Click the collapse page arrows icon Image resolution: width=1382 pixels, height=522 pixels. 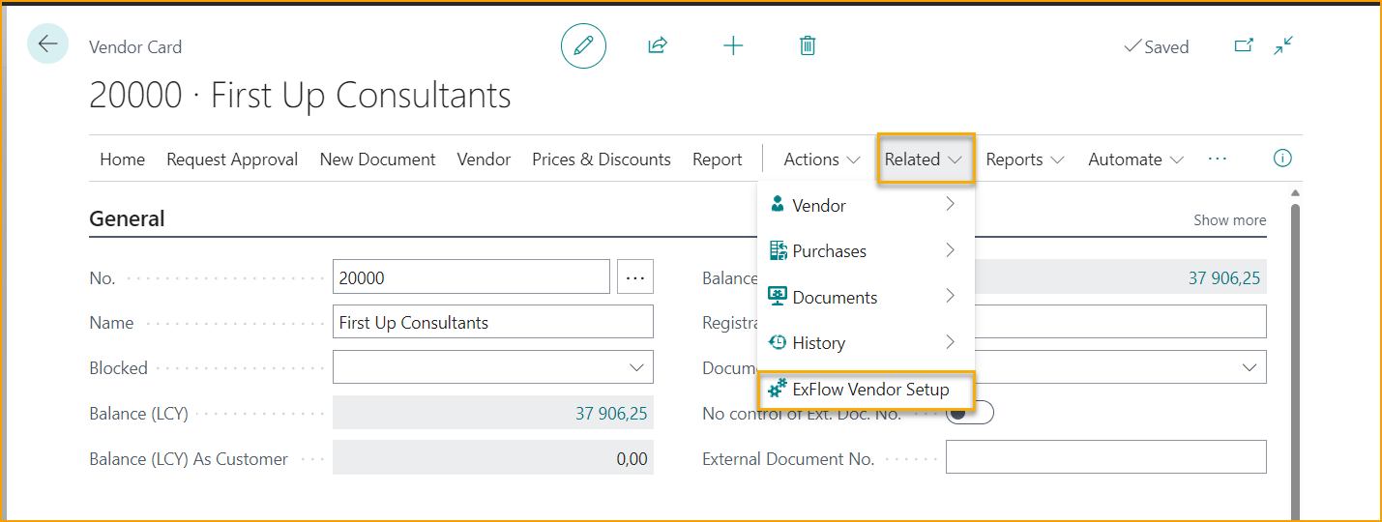click(1283, 45)
